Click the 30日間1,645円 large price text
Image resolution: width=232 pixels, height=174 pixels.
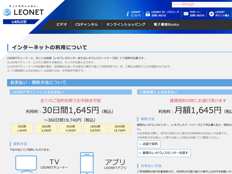tap(70, 110)
